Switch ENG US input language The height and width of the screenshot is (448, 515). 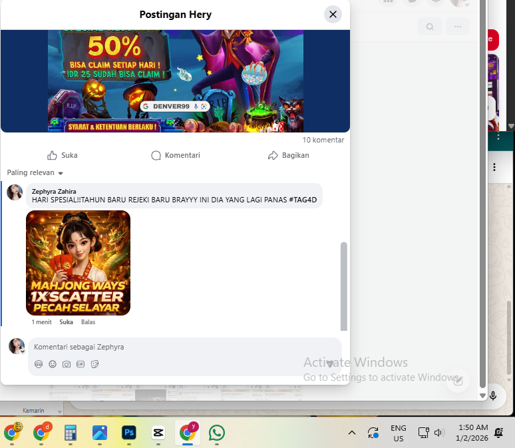tap(399, 433)
